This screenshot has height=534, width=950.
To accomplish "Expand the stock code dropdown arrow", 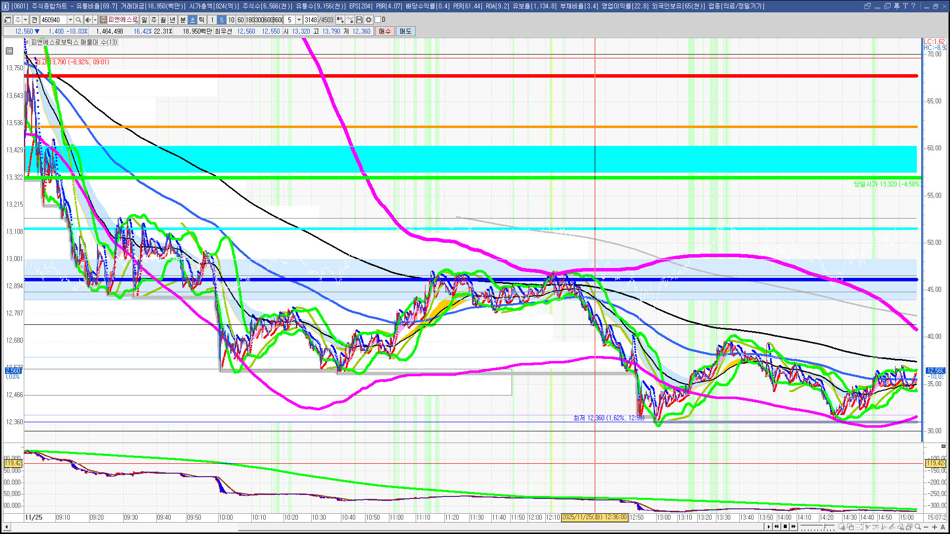I will pyautogui.click(x=70, y=20).
